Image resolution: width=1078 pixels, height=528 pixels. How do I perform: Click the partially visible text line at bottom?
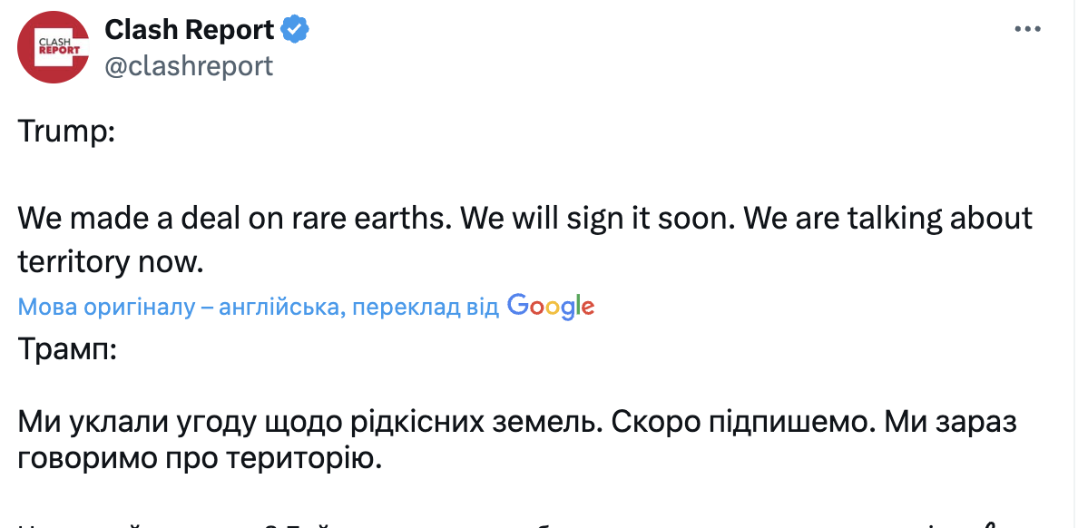(x=454, y=523)
